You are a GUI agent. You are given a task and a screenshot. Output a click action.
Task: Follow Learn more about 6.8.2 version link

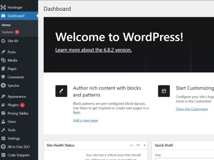click(x=94, y=50)
